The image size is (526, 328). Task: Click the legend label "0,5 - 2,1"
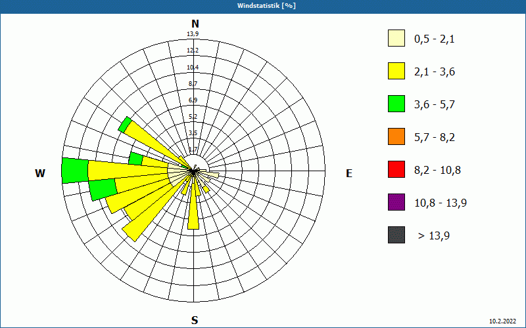point(435,39)
